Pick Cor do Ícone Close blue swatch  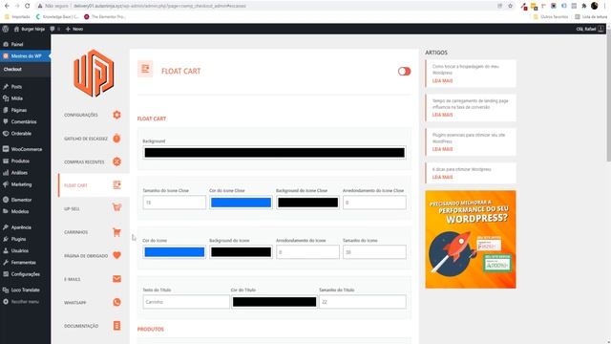[241, 203]
